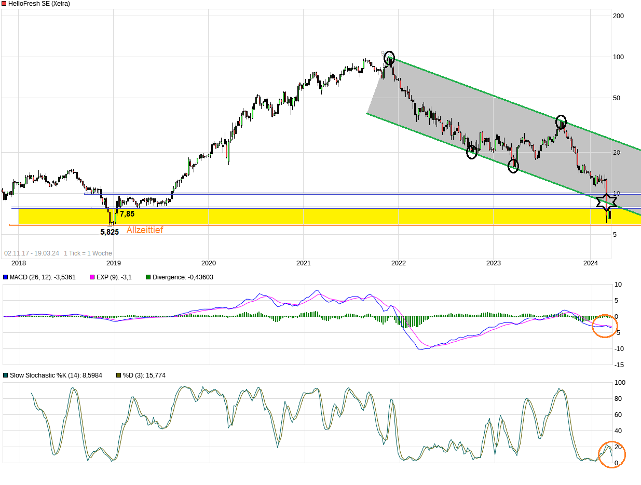Click the 2021 label on the time axis
The width and height of the screenshot is (641, 485).
point(303,263)
